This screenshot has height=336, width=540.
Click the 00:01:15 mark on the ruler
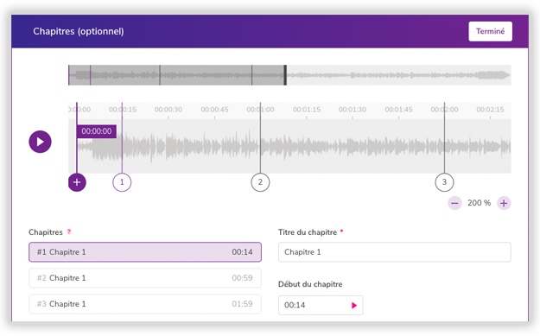coord(307,110)
